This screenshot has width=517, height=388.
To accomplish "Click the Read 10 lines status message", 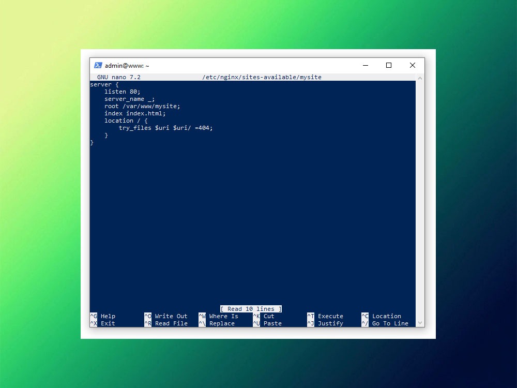I will (251, 309).
